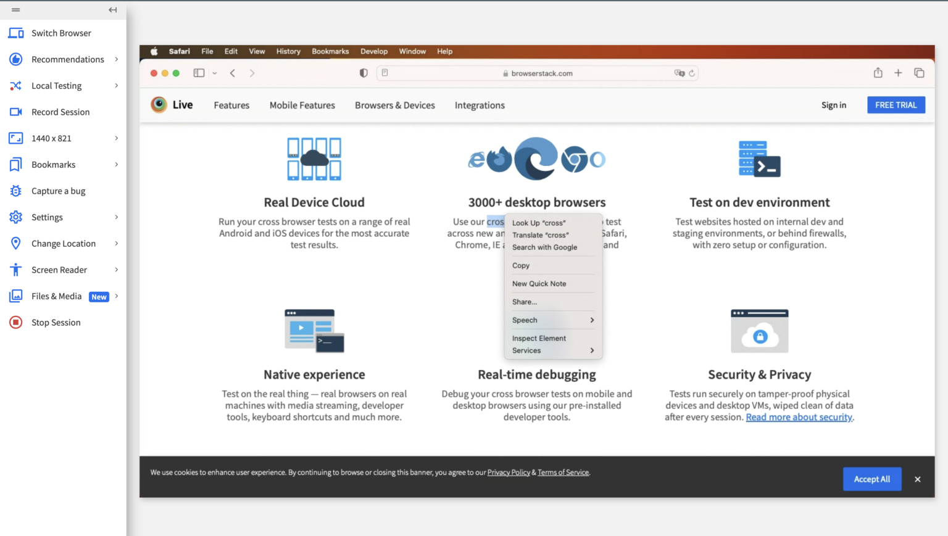Click the Capture a bug icon
The width and height of the screenshot is (948, 536).
click(16, 191)
